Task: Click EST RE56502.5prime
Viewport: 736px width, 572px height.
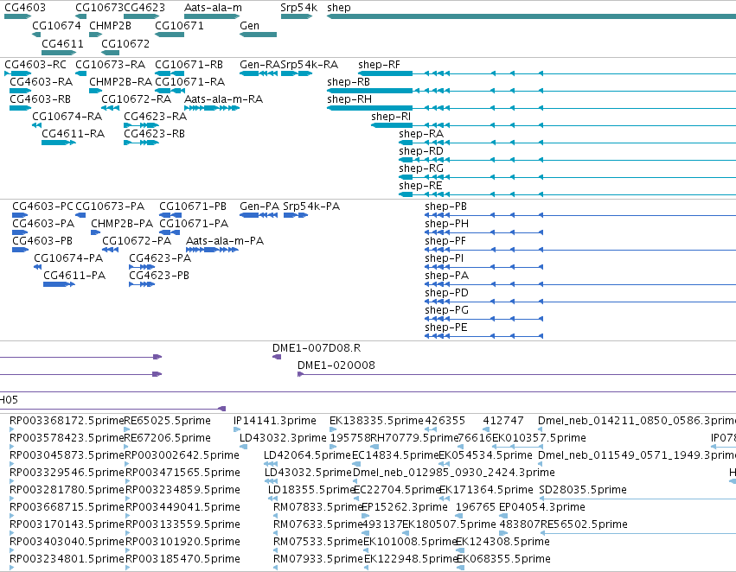Action: (584, 524)
